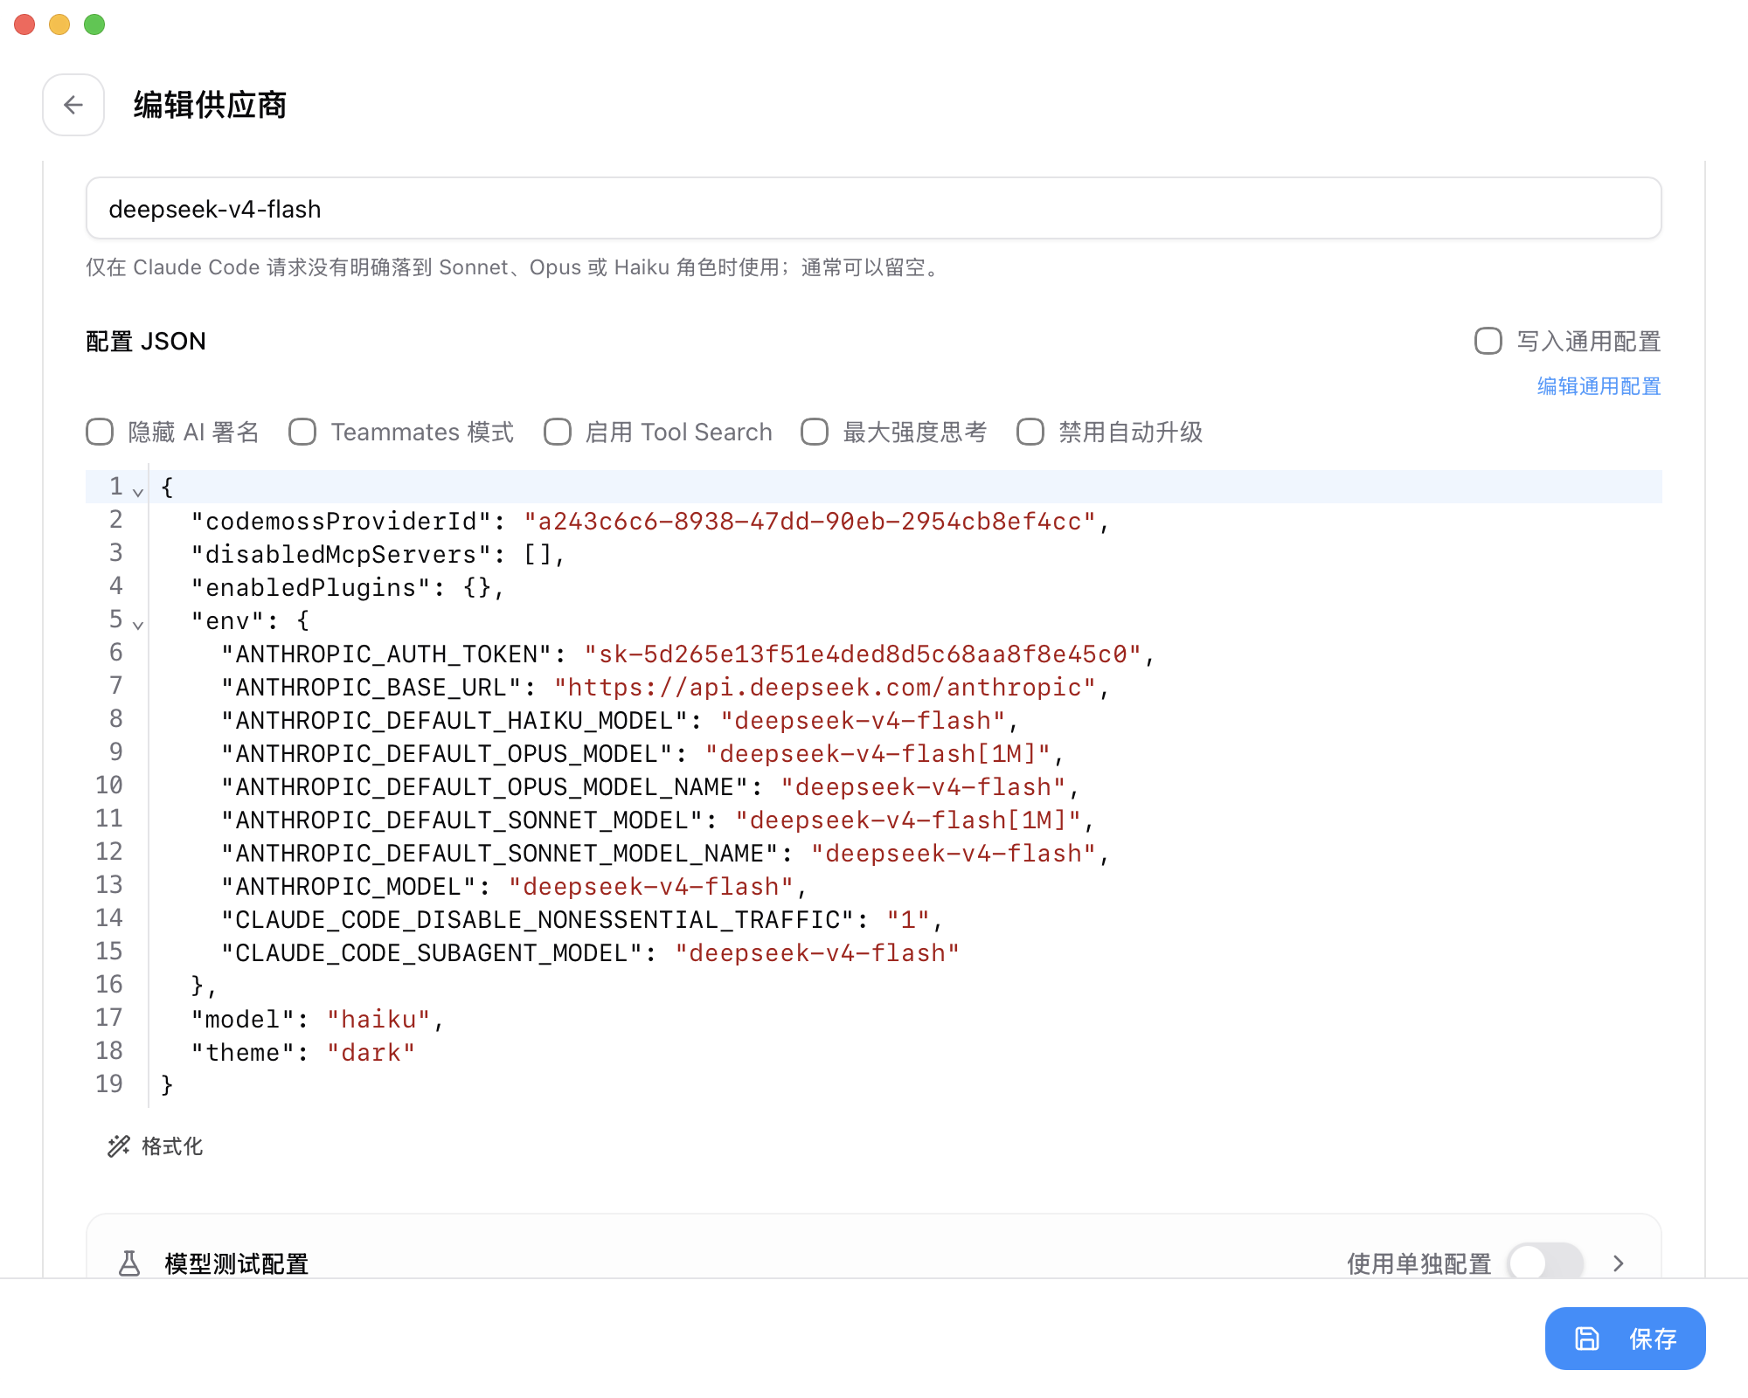This screenshot has width=1748, height=1398.
Task: Click the codemossProviderId UUID value
Action: 809,522
